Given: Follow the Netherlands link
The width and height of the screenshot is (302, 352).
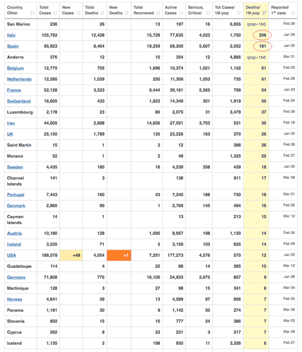Looking at the screenshot, I should tap(19, 79).
